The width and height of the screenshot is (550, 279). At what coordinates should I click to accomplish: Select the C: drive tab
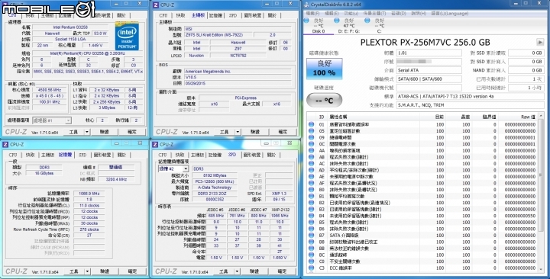point(379,26)
